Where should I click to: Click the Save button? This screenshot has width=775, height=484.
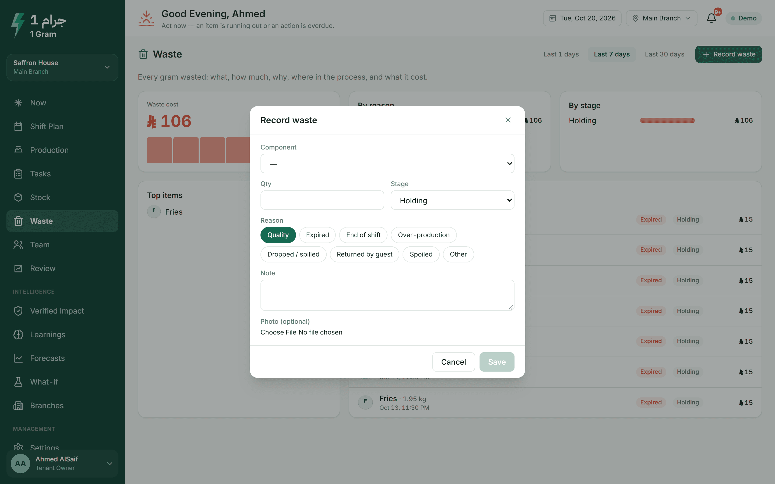[497, 362]
